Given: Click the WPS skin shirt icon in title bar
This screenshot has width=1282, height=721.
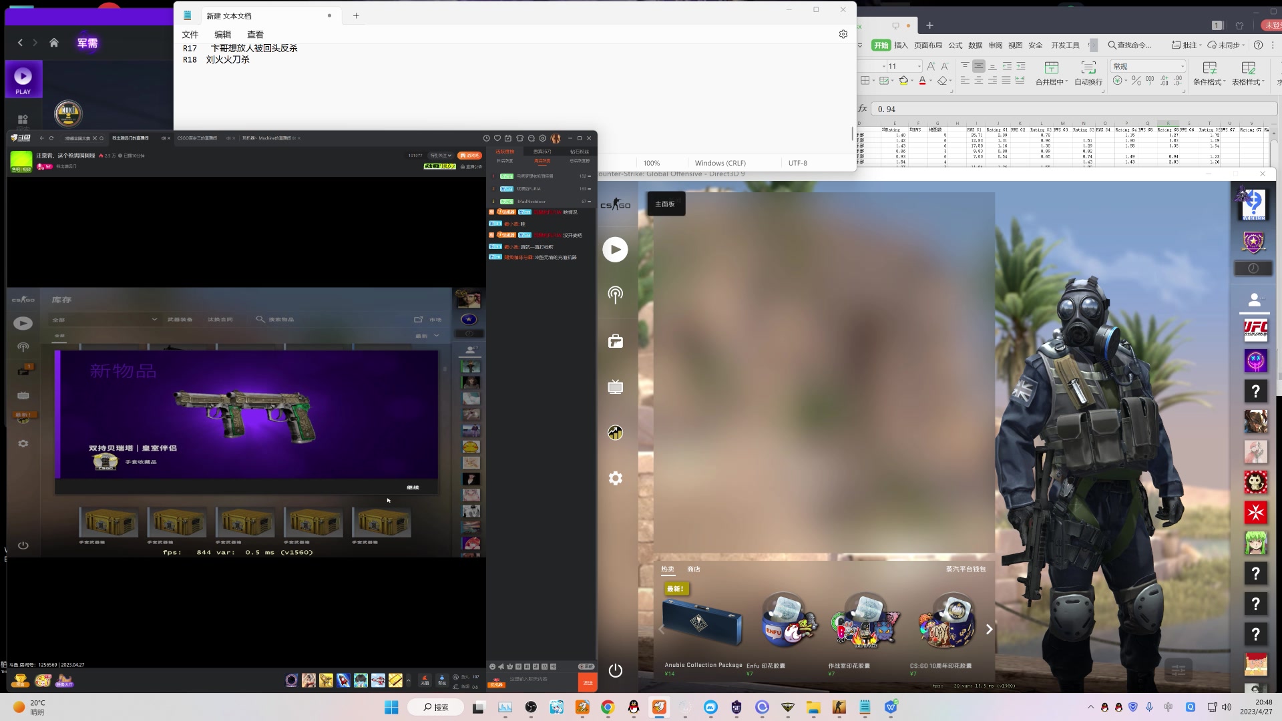Looking at the screenshot, I should 1240,25.
